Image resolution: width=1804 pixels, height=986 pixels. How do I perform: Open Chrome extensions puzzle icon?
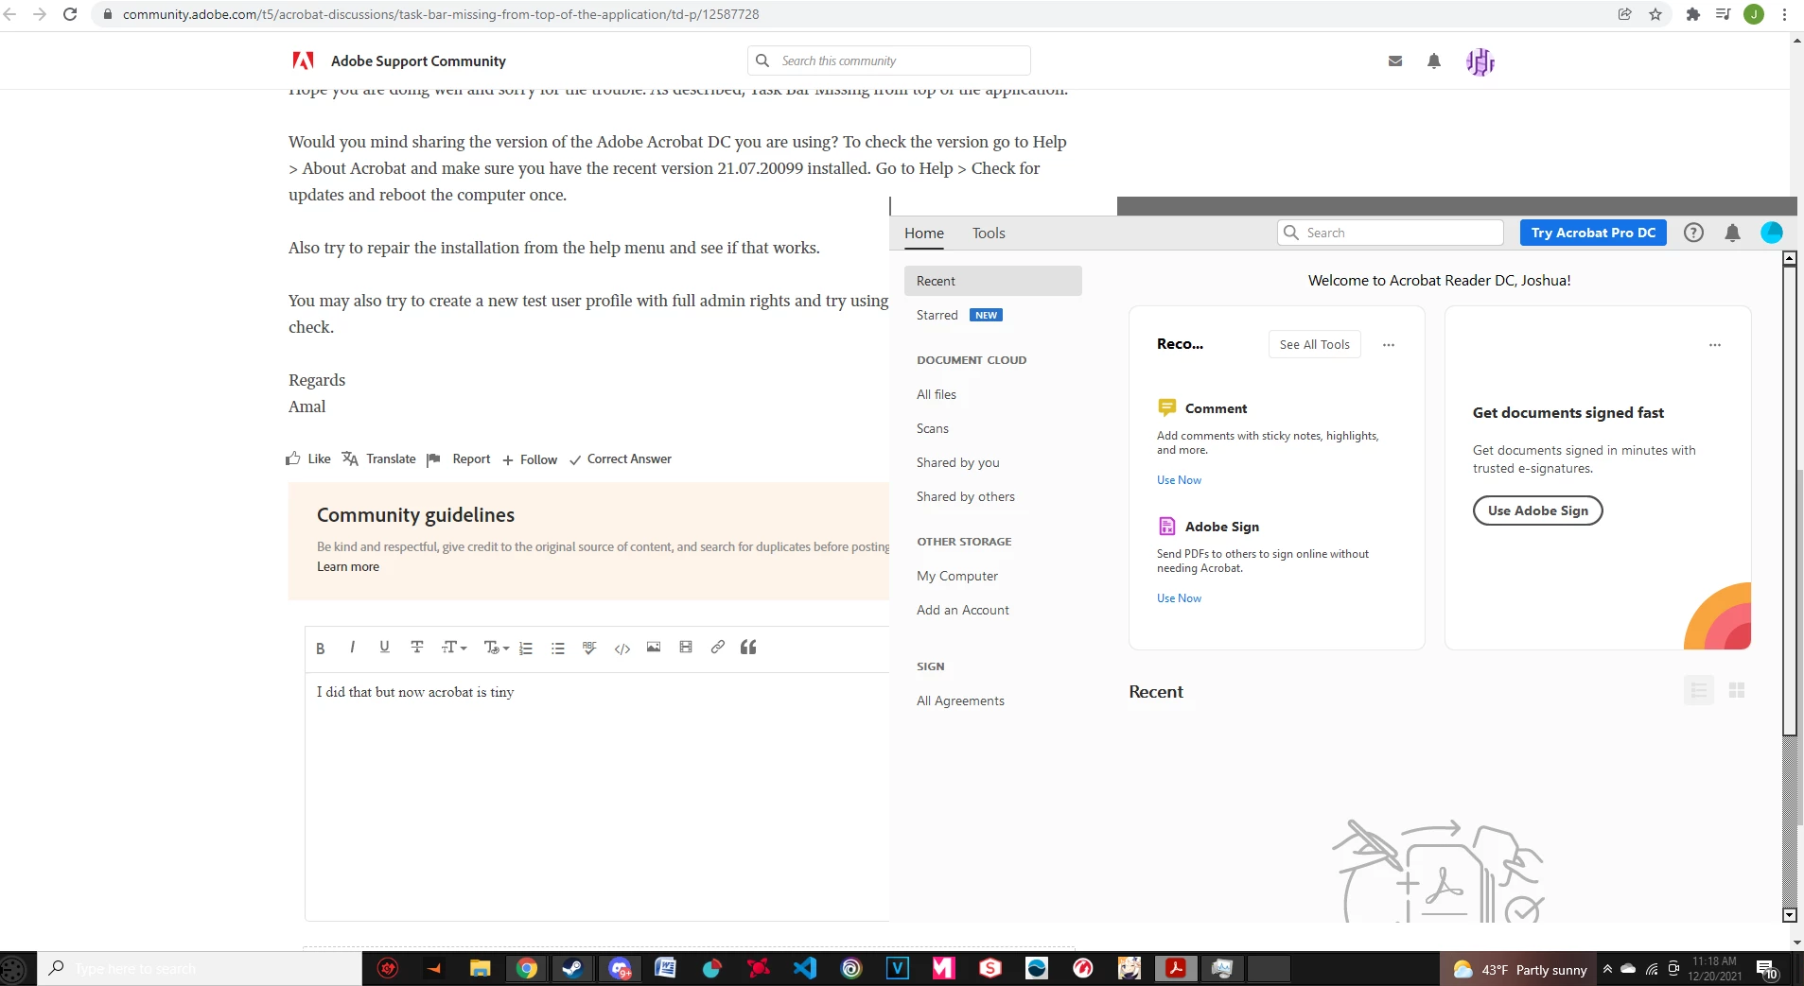[1693, 14]
